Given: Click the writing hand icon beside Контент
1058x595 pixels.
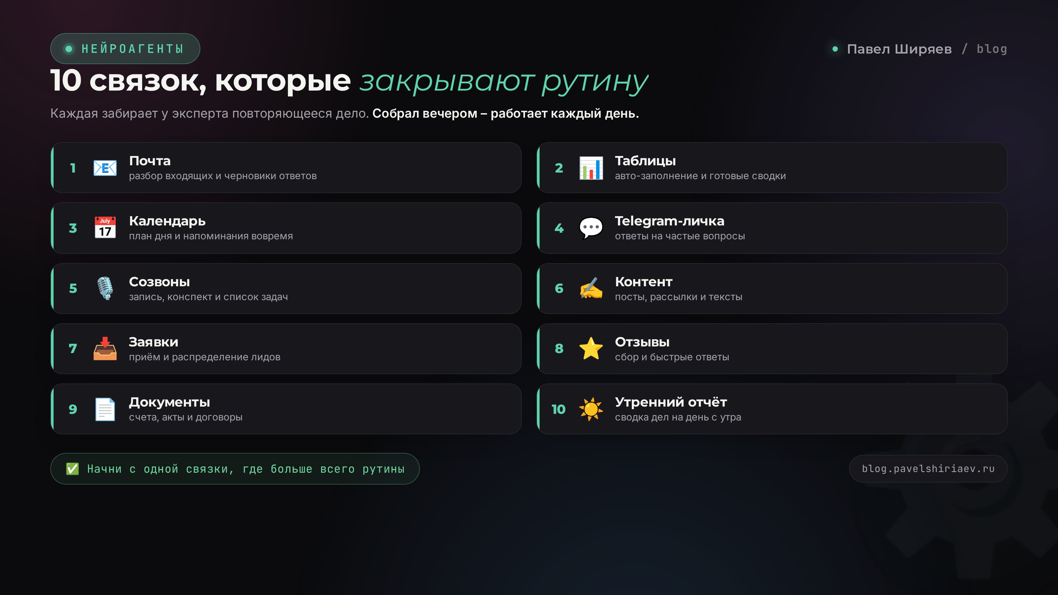Looking at the screenshot, I should click(591, 288).
